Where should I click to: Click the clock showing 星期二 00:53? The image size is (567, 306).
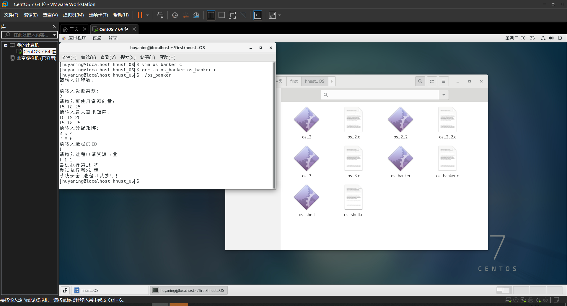coord(520,38)
